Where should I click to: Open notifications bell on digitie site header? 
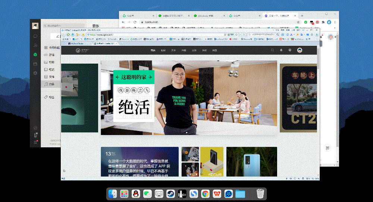point(281,50)
